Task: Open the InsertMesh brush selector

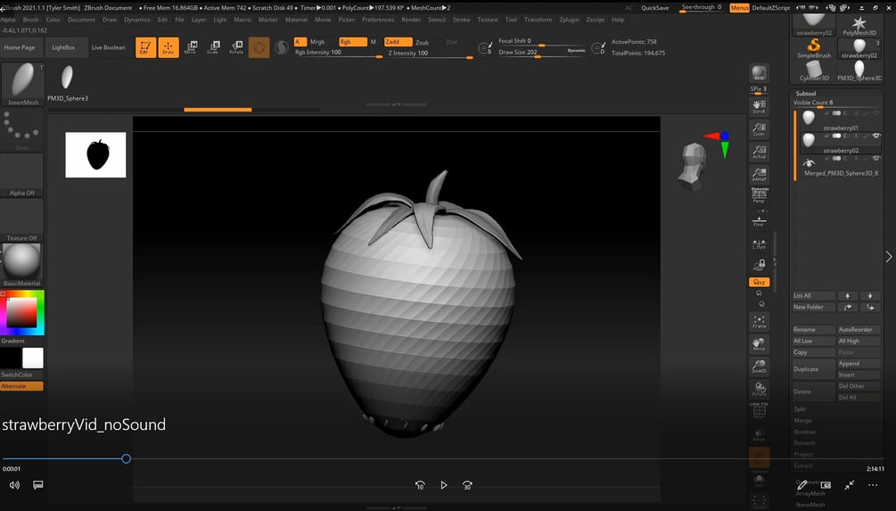Action: tap(23, 84)
